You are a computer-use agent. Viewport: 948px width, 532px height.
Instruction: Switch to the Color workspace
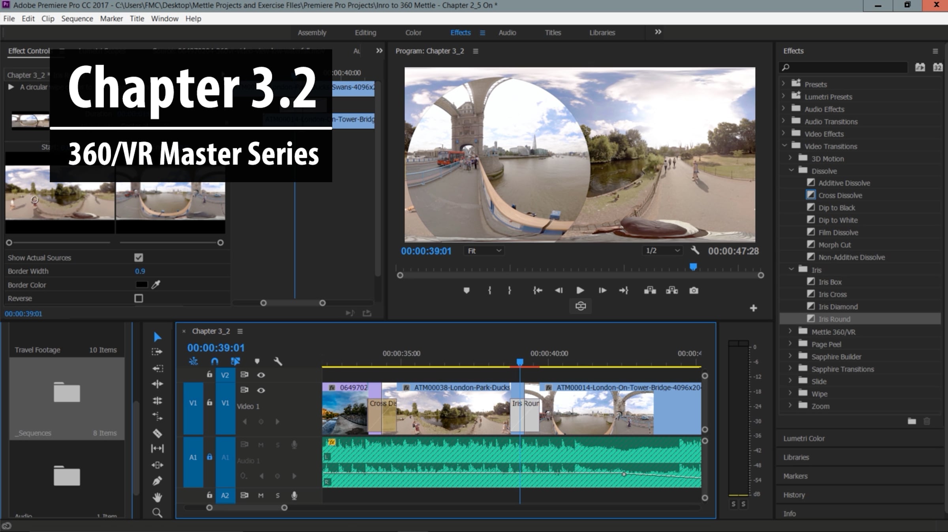pos(414,33)
